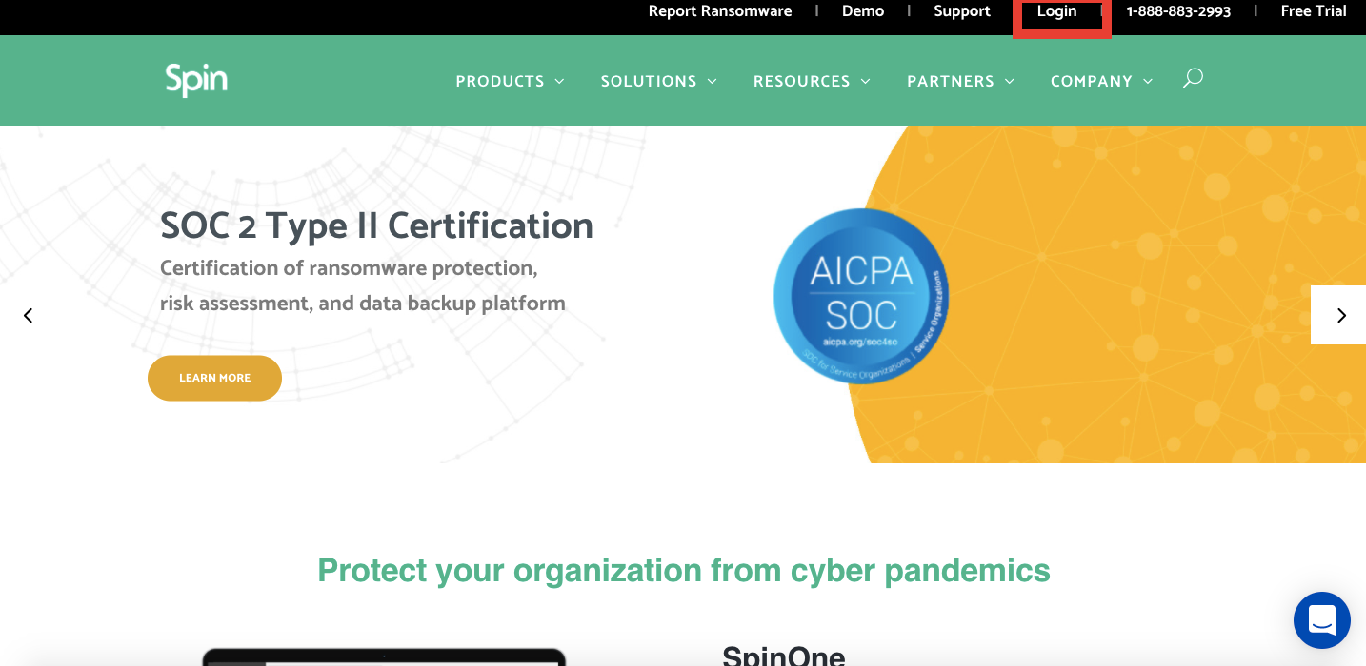Open the COMPANY menu

pyautogui.click(x=1101, y=82)
